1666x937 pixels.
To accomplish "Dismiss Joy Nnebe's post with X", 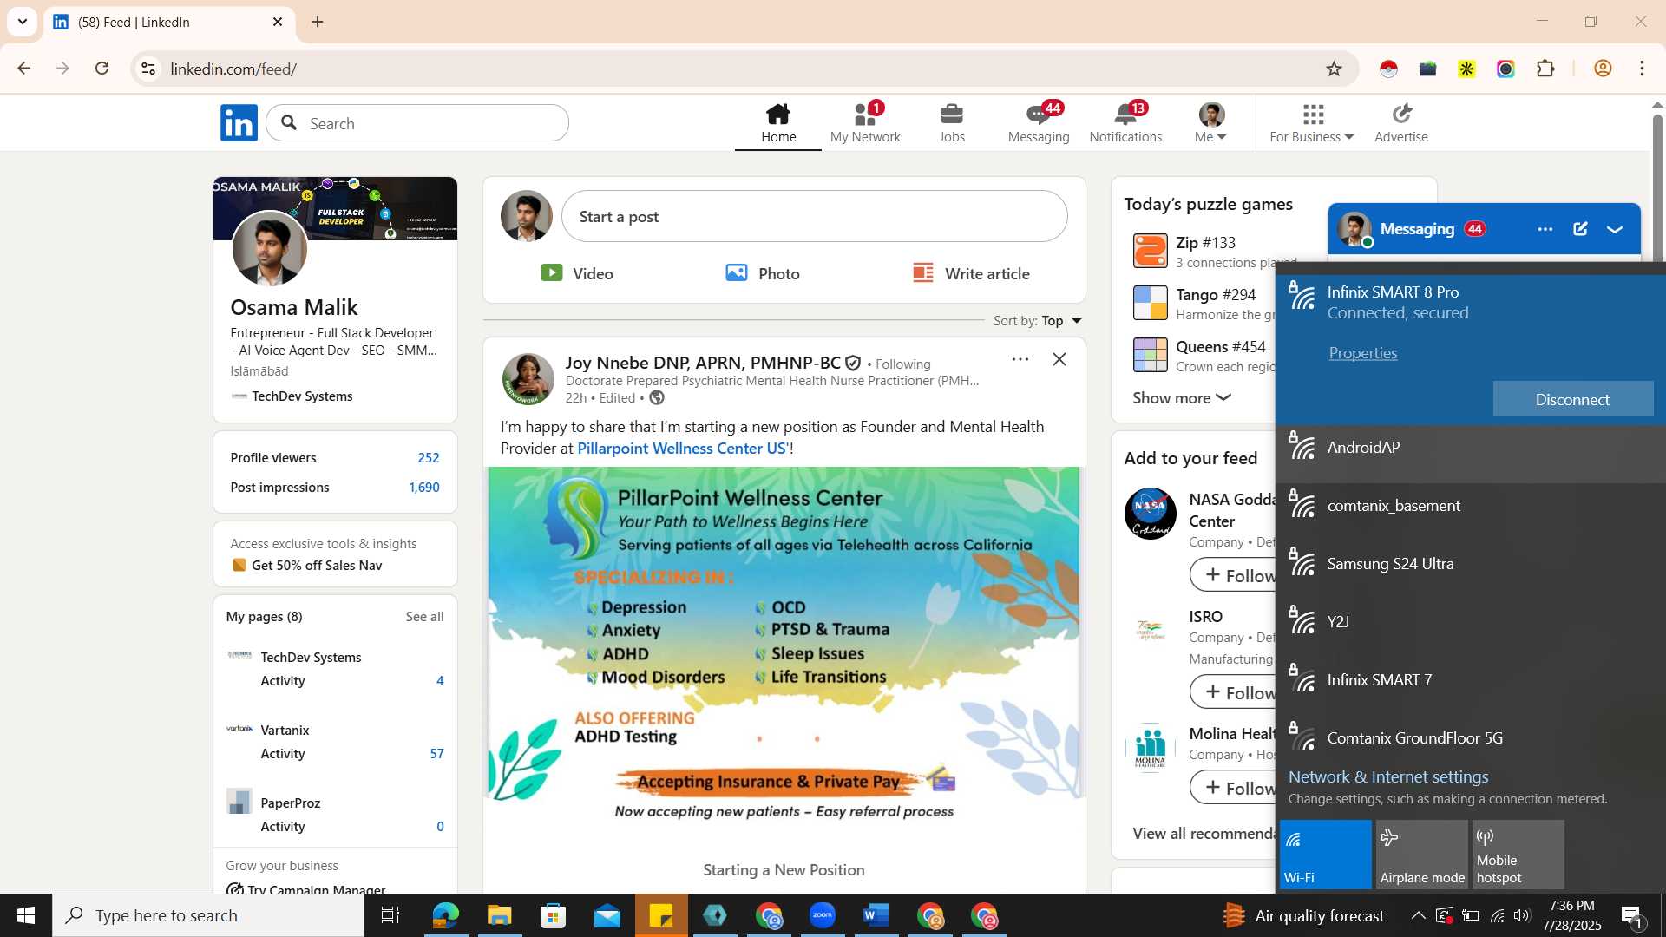I will tap(1059, 359).
